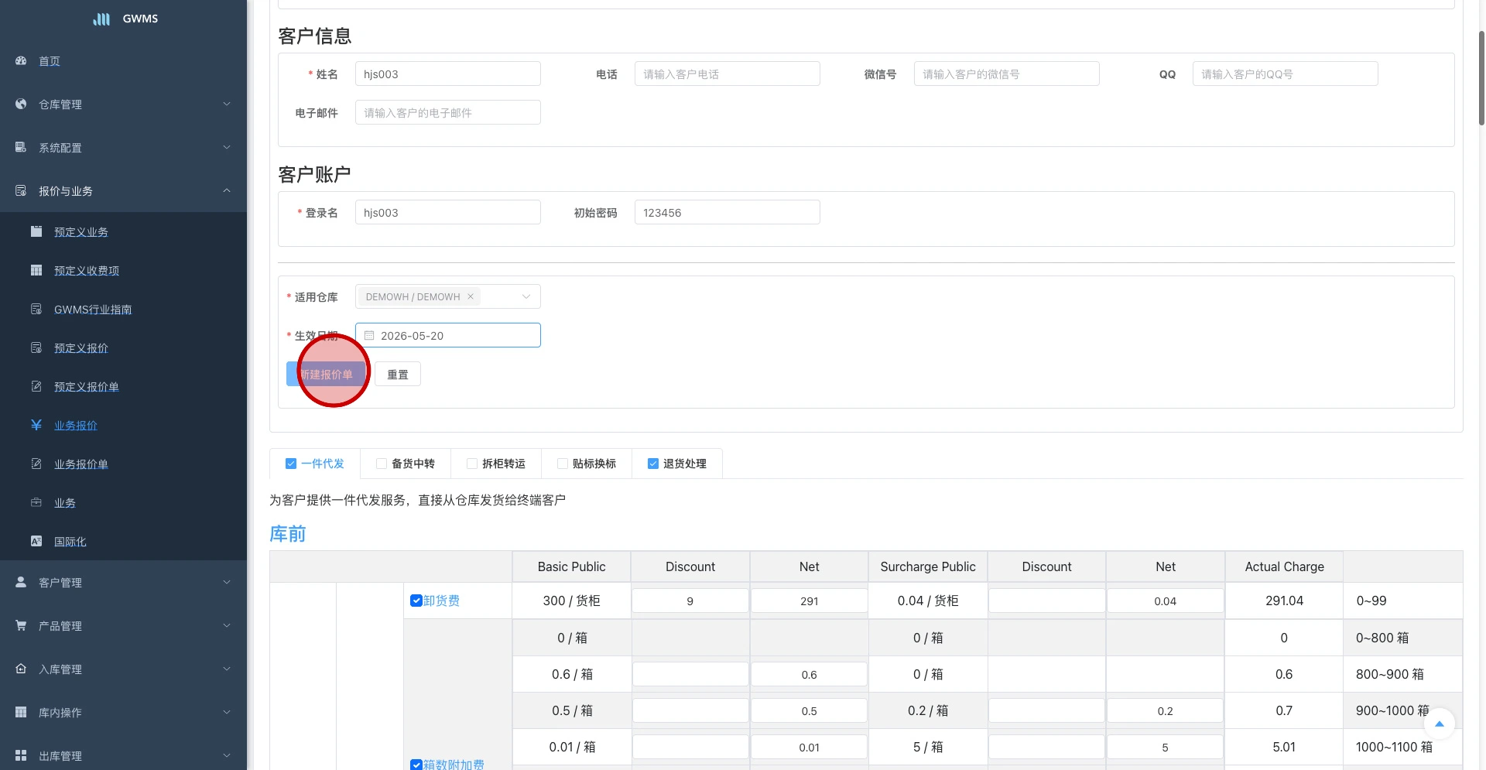Toggle the 备货中转 checkbox
This screenshot has width=1486, height=770.
(382, 464)
